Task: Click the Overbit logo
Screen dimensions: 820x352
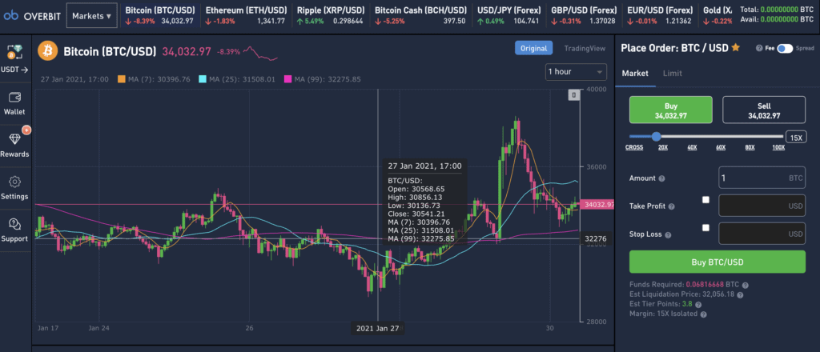Action: tap(31, 16)
